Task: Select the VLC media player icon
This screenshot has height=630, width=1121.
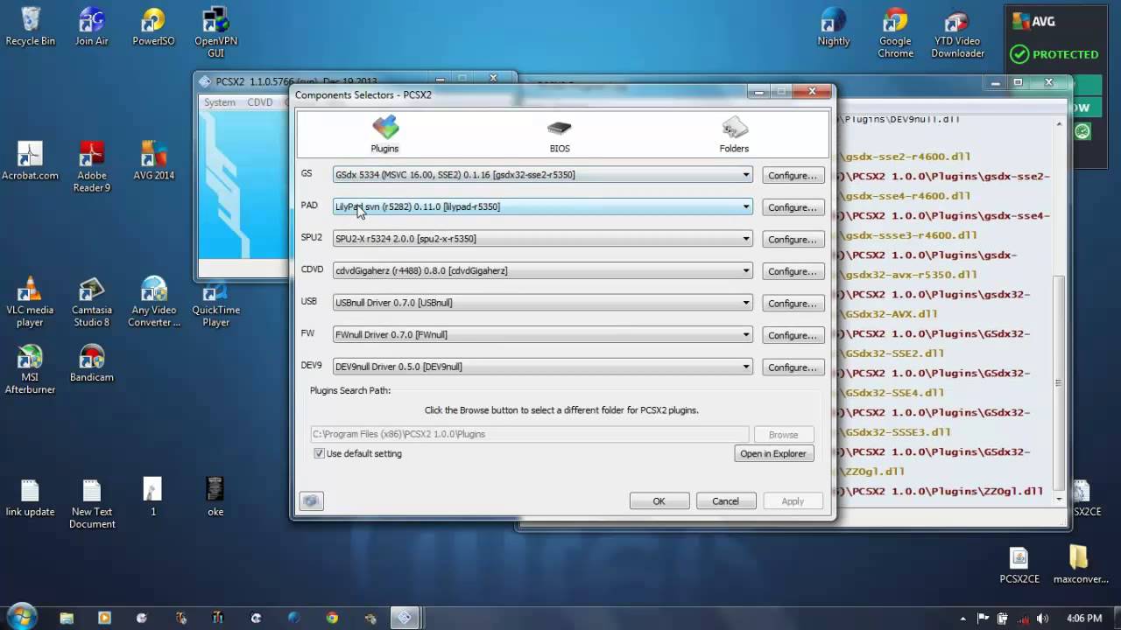Action: coord(30,303)
